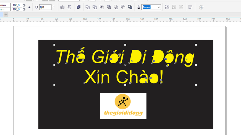Click the middle-left selection handle

pos(54,65)
